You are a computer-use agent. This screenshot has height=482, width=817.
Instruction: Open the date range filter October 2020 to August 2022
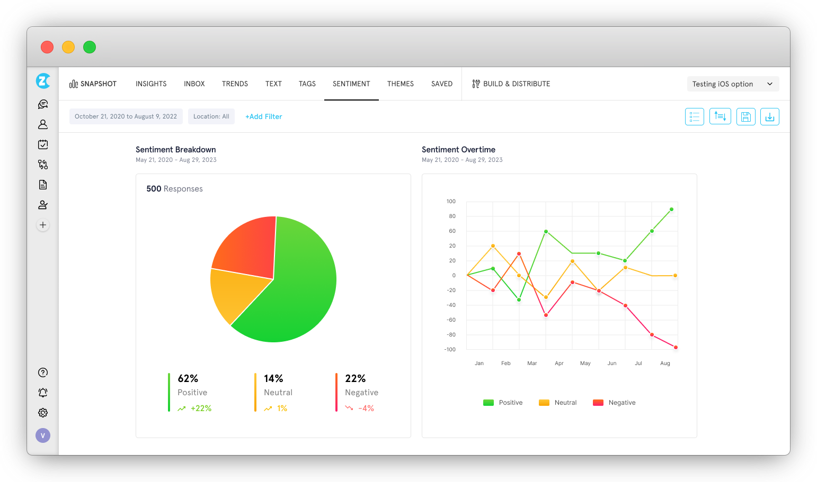click(x=126, y=116)
